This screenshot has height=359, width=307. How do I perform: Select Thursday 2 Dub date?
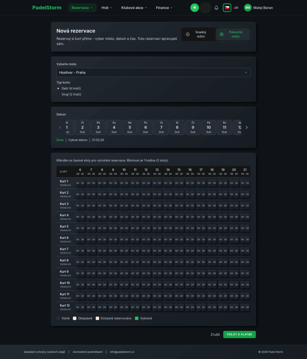[x=82, y=128]
